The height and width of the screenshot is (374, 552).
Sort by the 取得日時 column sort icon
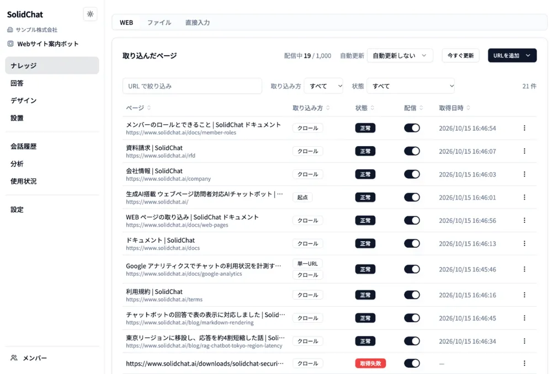click(x=468, y=108)
